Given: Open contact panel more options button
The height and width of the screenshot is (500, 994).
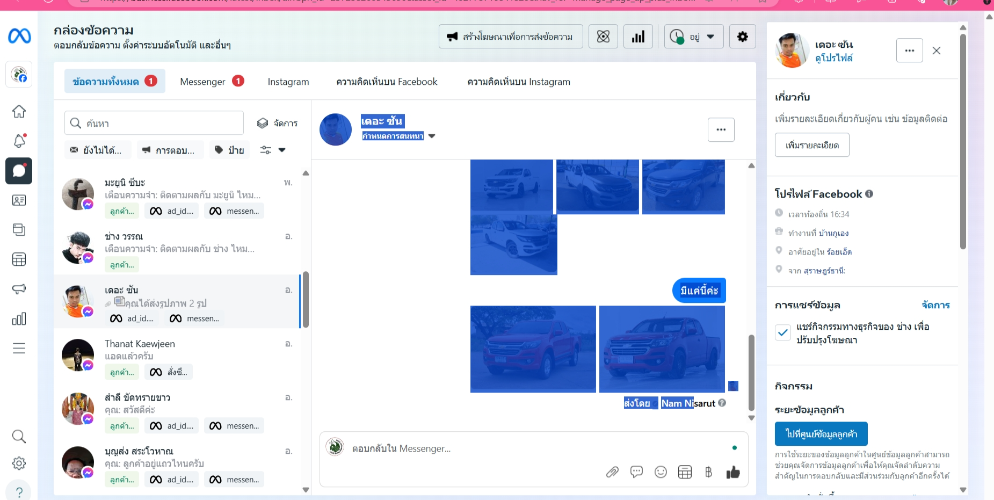Looking at the screenshot, I should click(x=910, y=50).
